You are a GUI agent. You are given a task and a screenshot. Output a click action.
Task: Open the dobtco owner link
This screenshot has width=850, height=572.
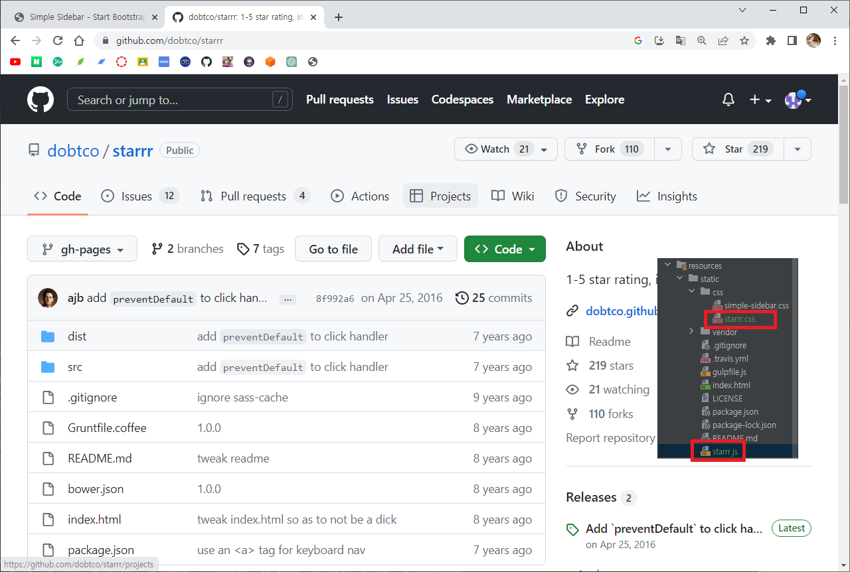73,151
